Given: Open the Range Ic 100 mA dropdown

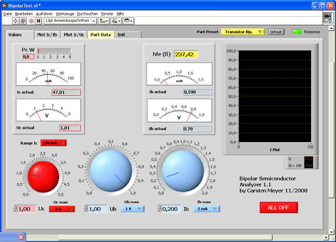Looking at the screenshot, I should click(53, 143).
